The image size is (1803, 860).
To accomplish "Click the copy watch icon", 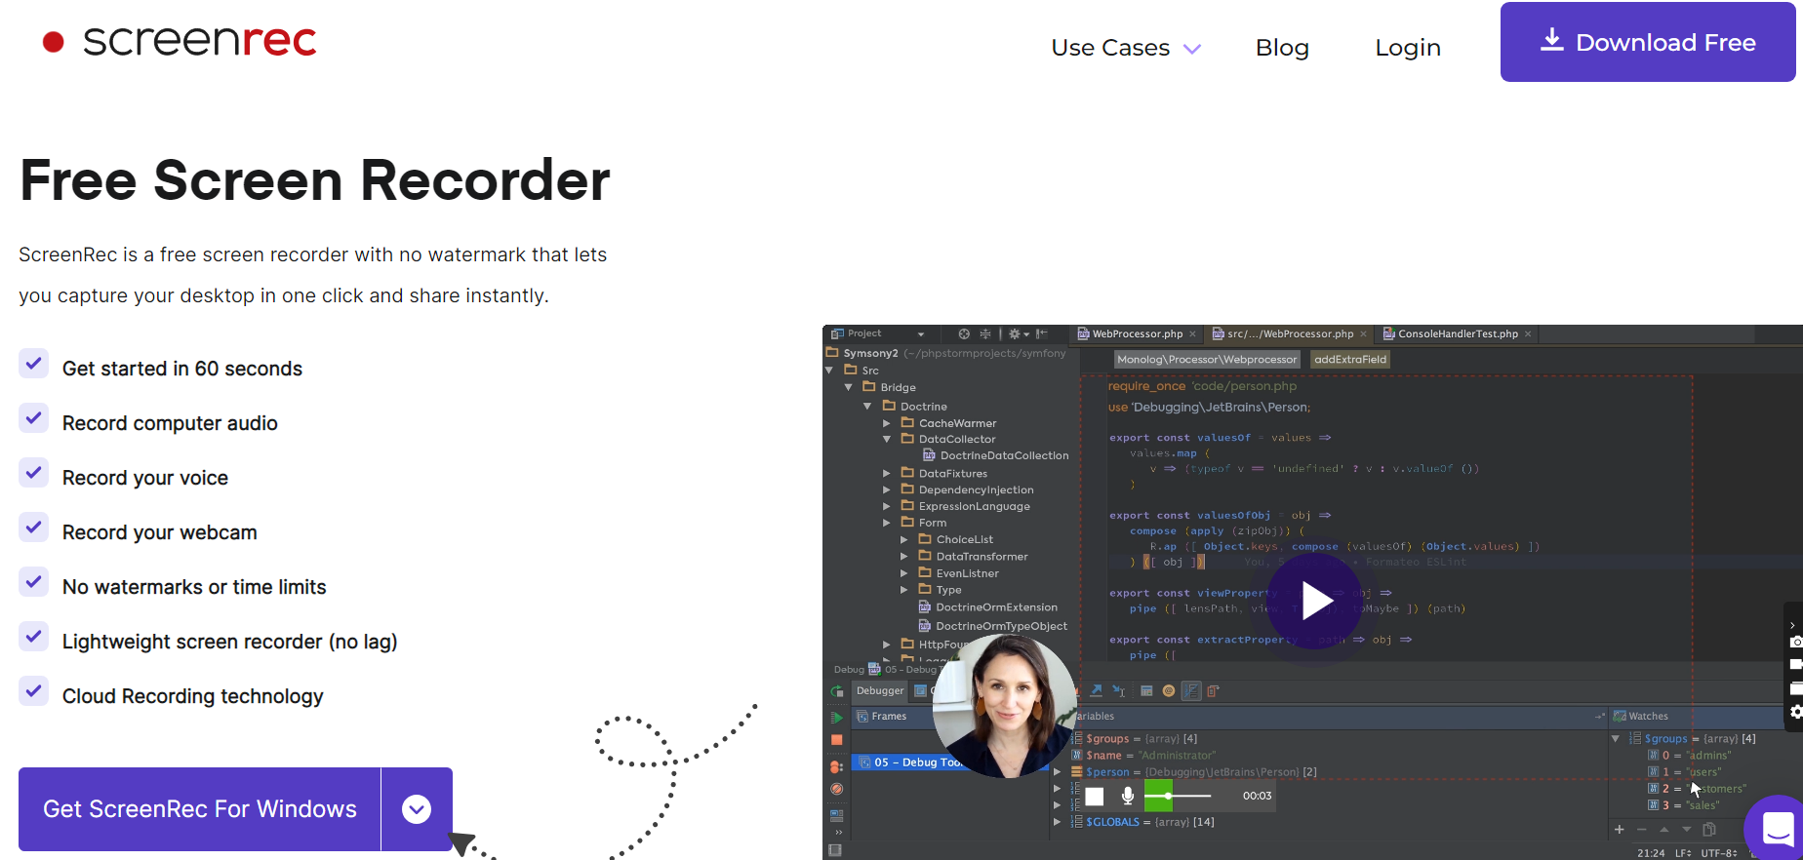I will click(x=1709, y=830).
